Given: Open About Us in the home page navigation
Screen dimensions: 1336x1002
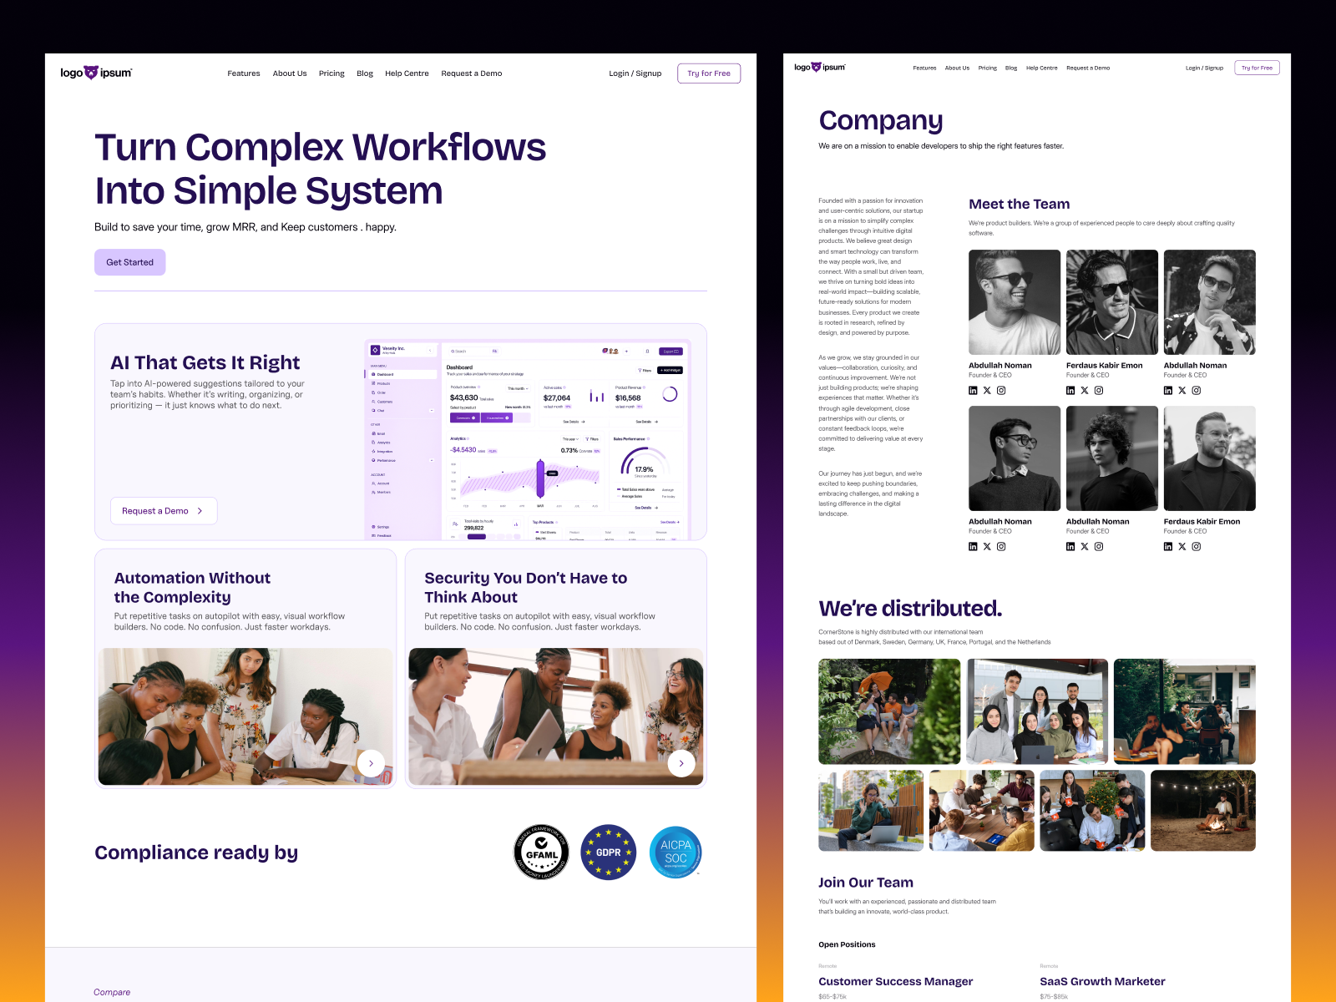Looking at the screenshot, I should click(x=290, y=73).
